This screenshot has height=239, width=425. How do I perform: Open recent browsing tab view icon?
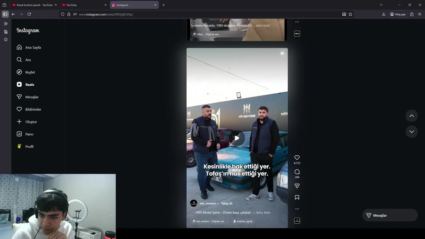tap(4, 5)
